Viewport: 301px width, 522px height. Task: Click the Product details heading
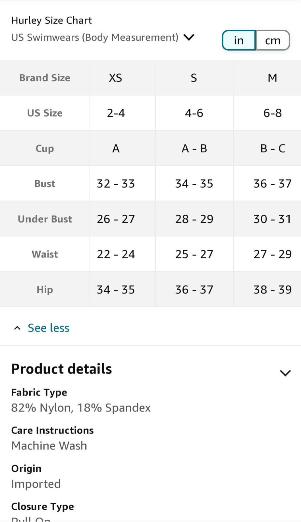[62, 369]
